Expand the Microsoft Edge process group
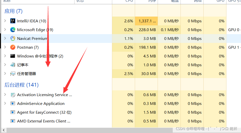241x133 pixels. click(5, 30)
